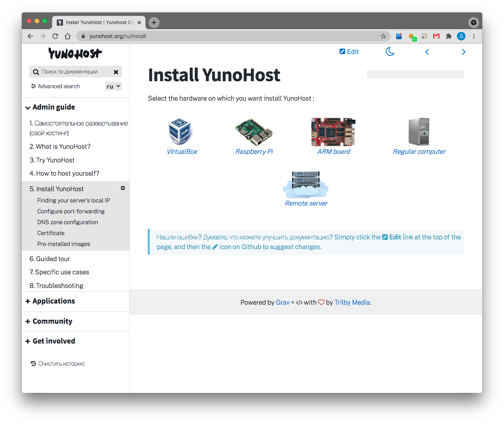Open Finding your server's local IP
The image size is (504, 424).
[73, 201]
